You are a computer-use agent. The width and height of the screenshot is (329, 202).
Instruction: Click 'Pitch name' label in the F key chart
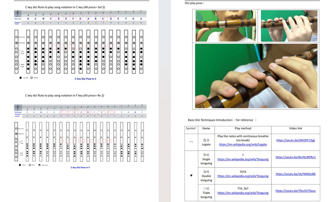(x=18, y=112)
